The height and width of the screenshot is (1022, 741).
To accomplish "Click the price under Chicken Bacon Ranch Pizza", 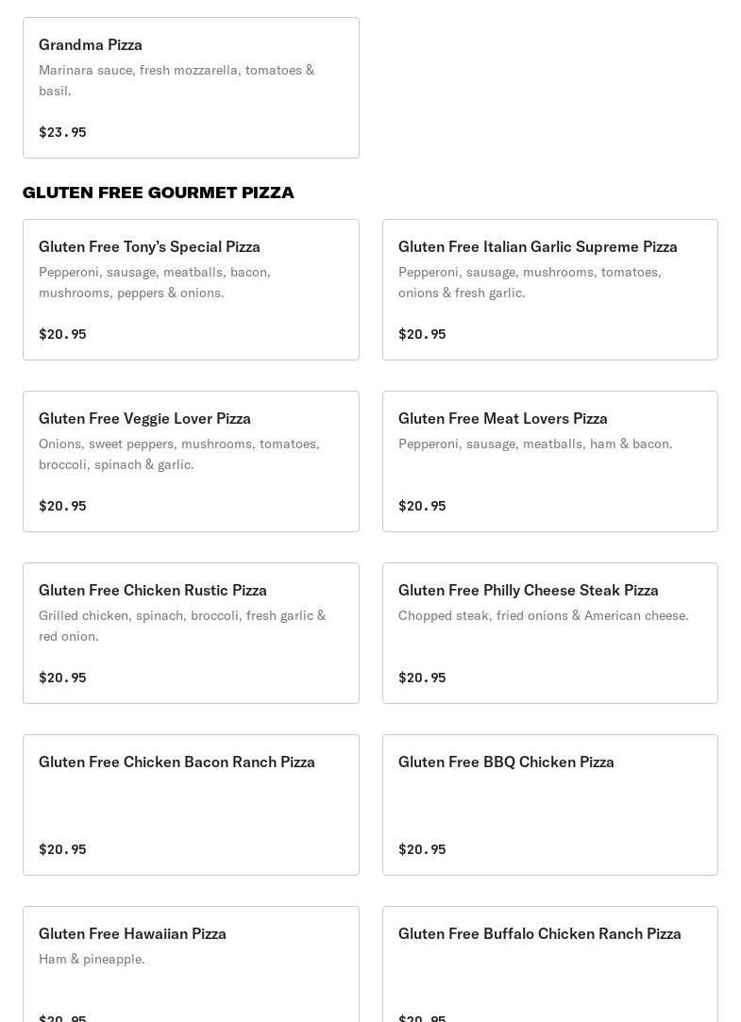I will 62,849.
